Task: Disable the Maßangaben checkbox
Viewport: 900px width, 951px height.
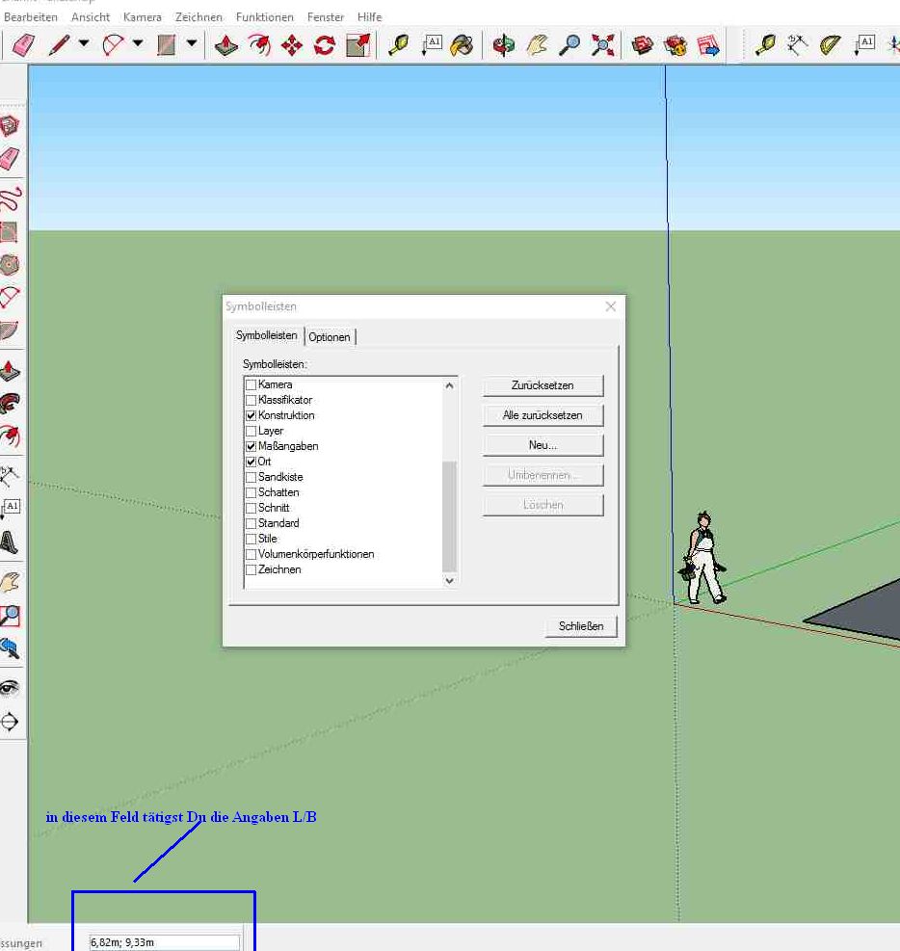Action: [x=251, y=446]
